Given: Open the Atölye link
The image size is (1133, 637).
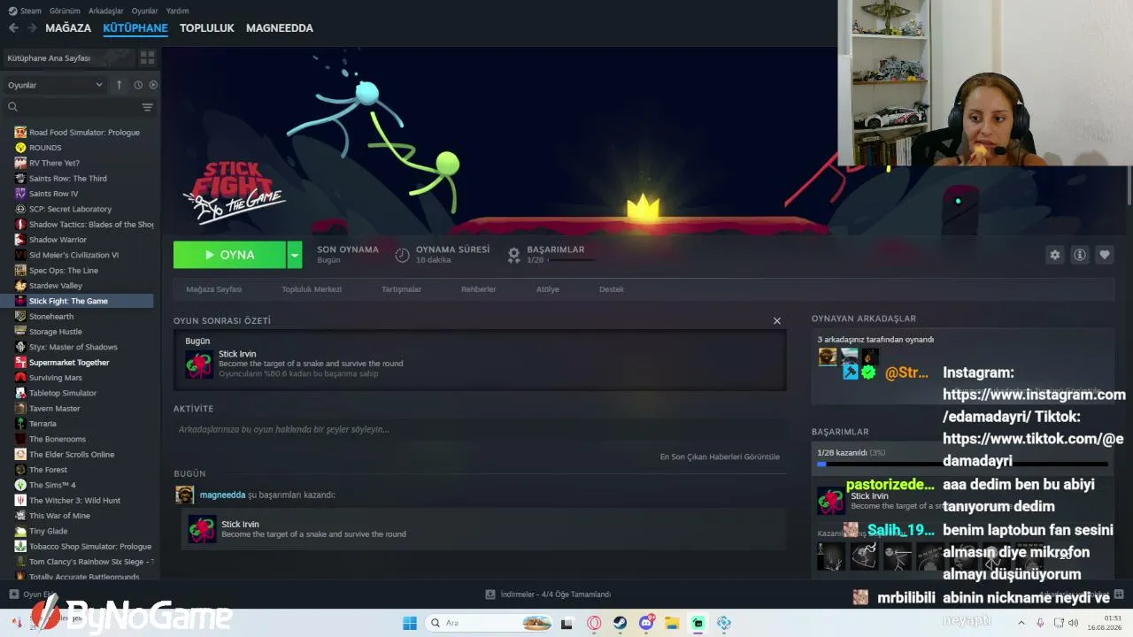Looking at the screenshot, I should pos(548,289).
